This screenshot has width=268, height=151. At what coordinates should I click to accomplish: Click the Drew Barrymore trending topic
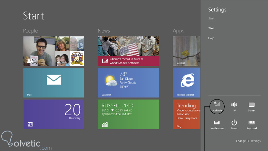click(187, 118)
